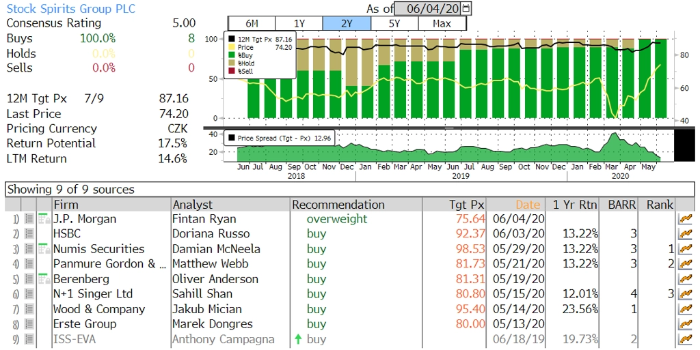Click the Wood & Company firm name
700x350 pixels.
pyautogui.click(x=98, y=309)
